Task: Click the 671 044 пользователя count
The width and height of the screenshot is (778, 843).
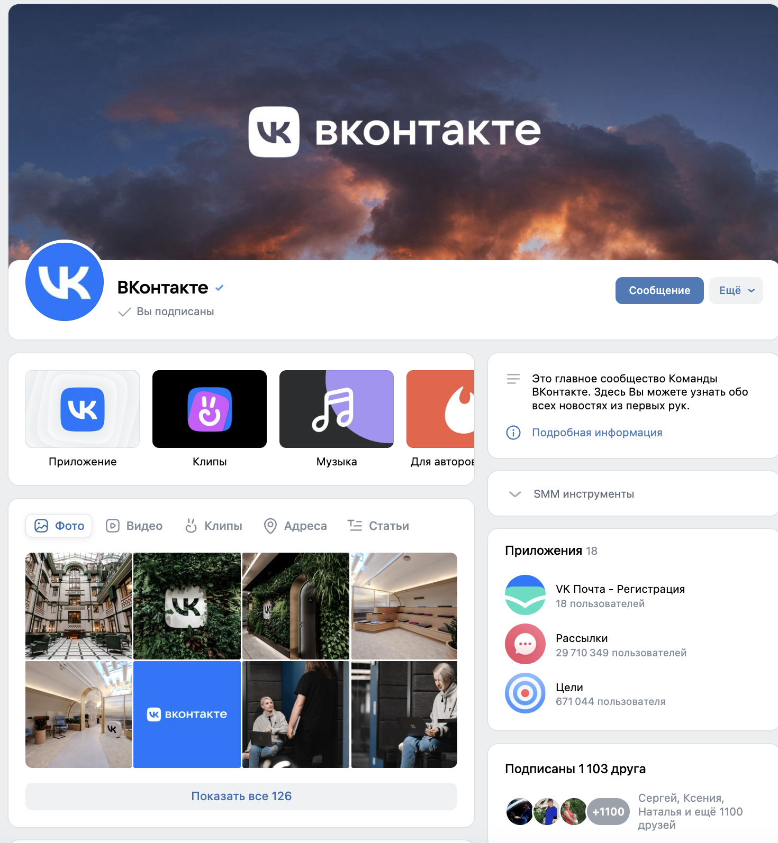Action: click(x=610, y=702)
